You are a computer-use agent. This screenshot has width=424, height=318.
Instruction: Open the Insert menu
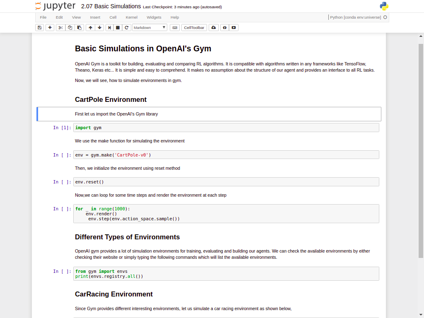pyautogui.click(x=95, y=17)
